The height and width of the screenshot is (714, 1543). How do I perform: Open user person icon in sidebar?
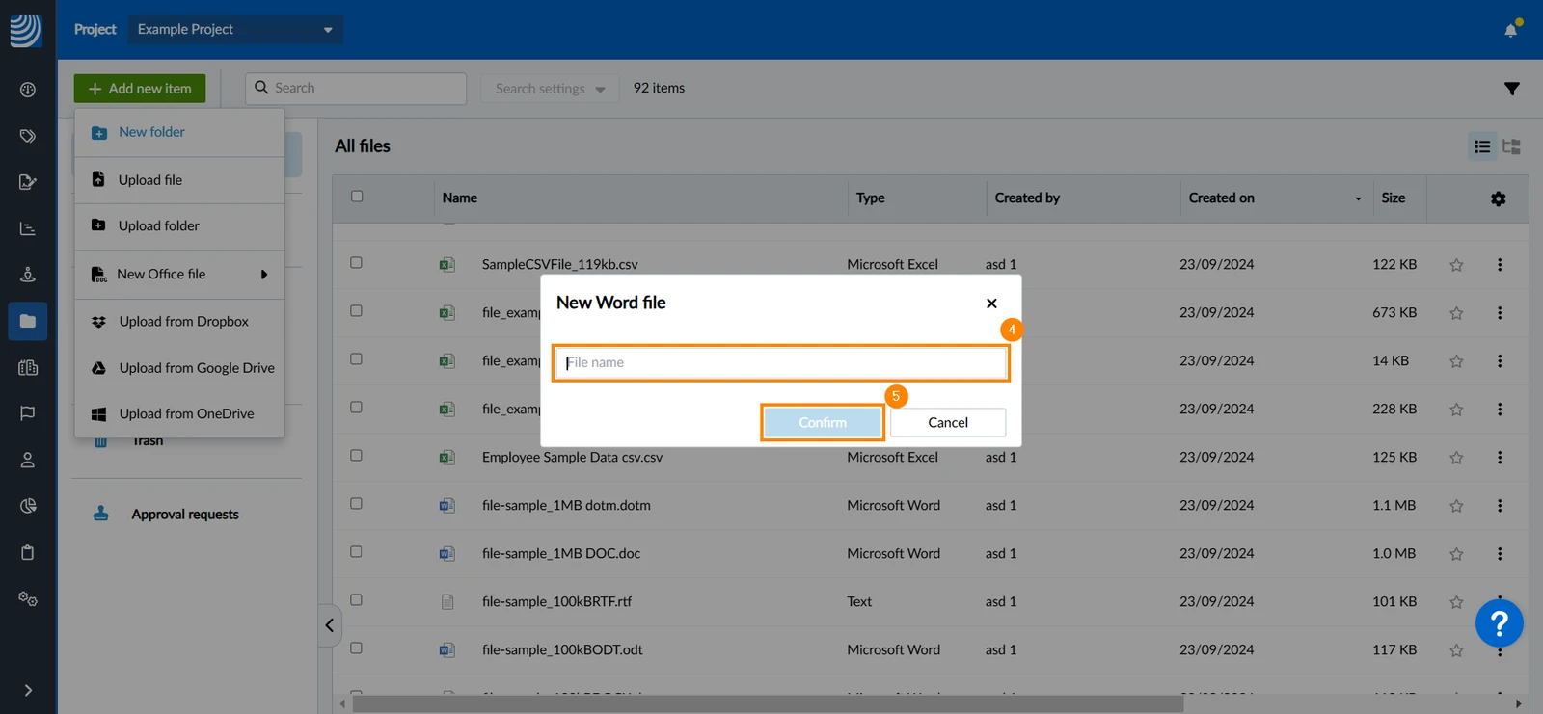click(x=28, y=460)
